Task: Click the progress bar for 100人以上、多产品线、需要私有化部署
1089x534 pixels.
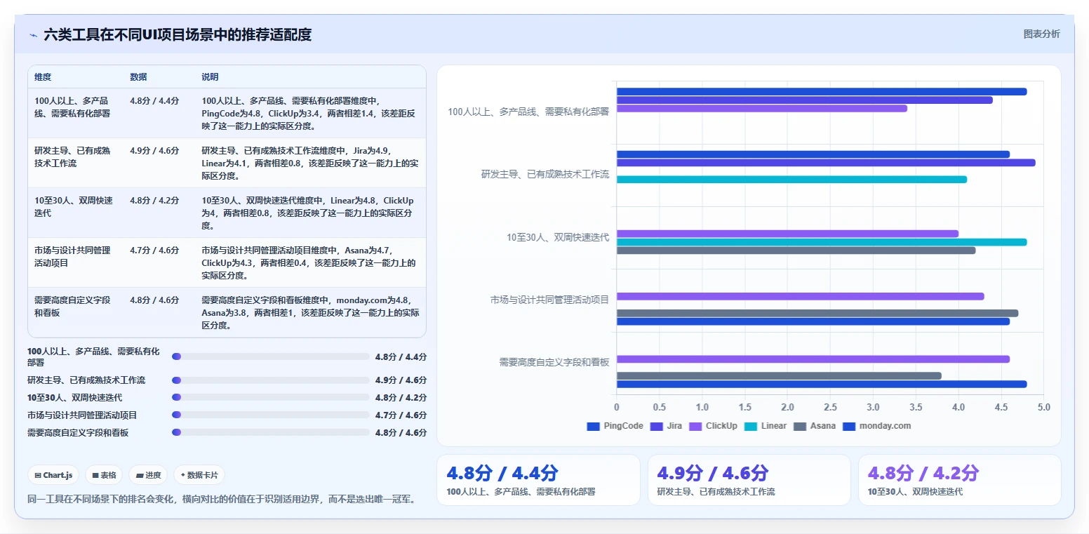Action: tap(271, 356)
